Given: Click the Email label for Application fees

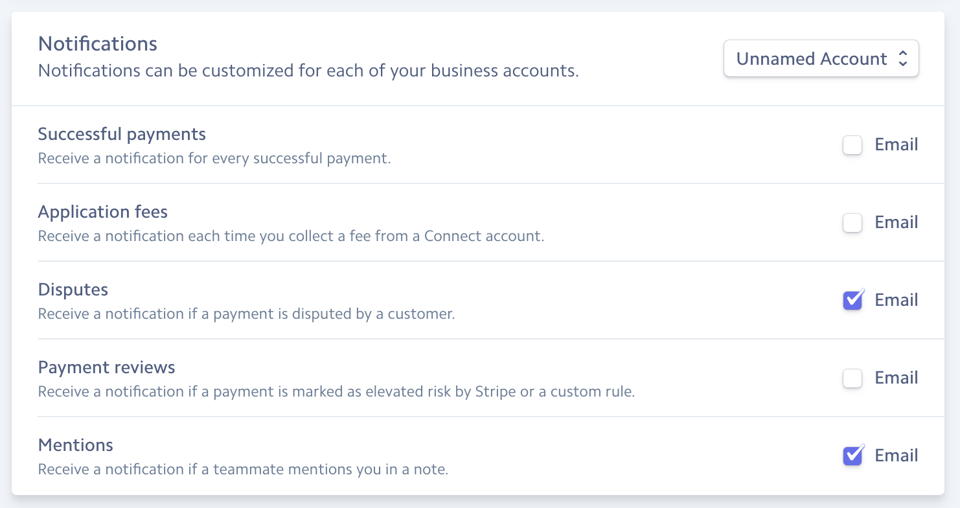Looking at the screenshot, I should pyautogui.click(x=897, y=222).
